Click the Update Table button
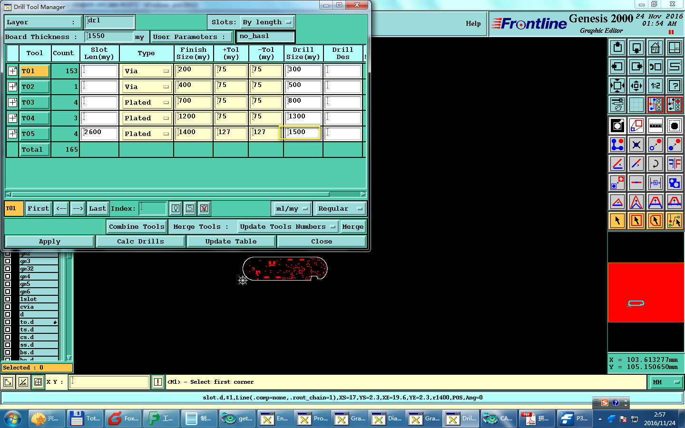685x428 pixels. tap(231, 242)
